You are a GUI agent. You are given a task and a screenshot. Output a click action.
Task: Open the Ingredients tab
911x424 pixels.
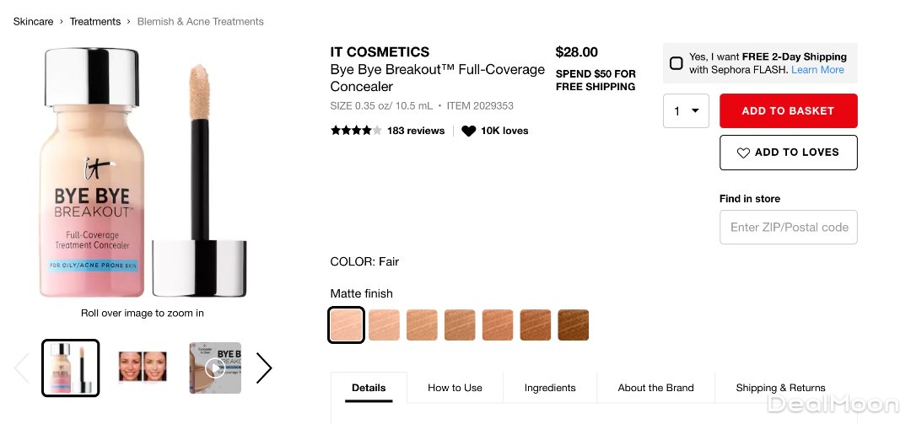[x=550, y=388]
